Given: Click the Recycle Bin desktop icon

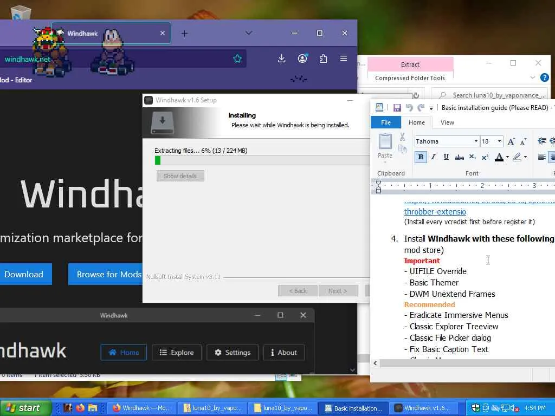Looking at the screenshot, I should click(x=21, y=12).
